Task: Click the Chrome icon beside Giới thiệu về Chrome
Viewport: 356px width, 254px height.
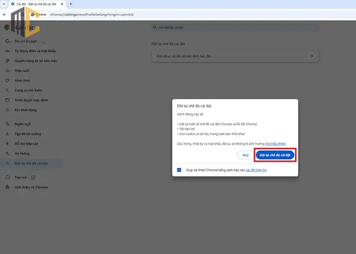Action: tap(7, 187)
